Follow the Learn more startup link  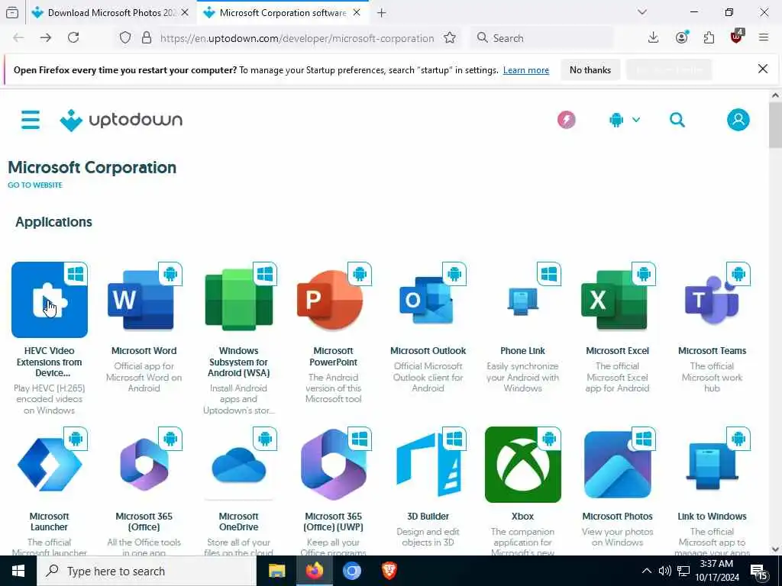[525, 70]
